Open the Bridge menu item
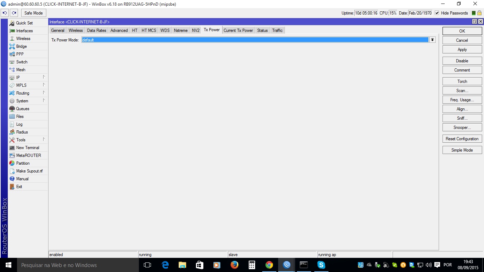 [x=28, y=46]
